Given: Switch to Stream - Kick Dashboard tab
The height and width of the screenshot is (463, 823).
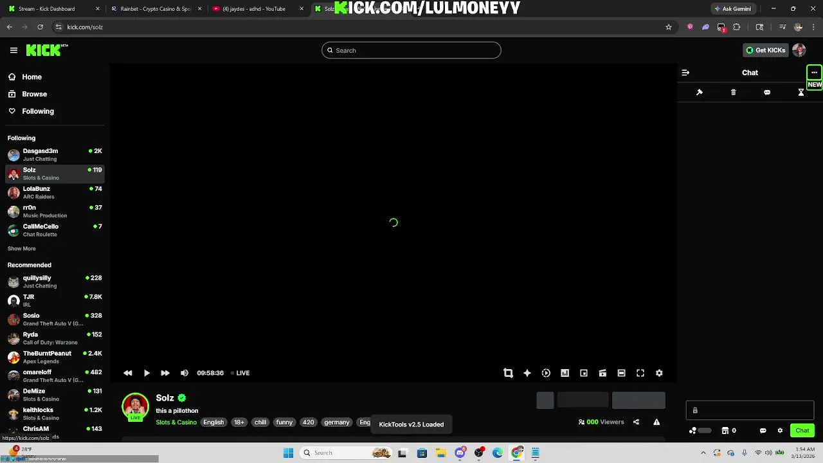Looking at the screenshot, I should 53,9.
